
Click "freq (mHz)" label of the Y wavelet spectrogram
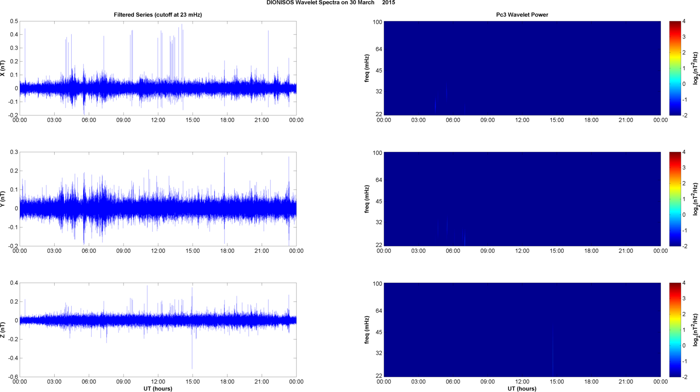point(367,199)
